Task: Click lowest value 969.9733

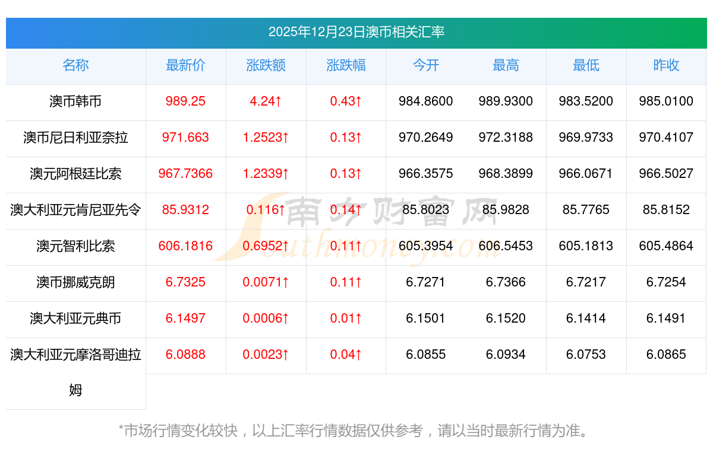Action: point(586,138)
